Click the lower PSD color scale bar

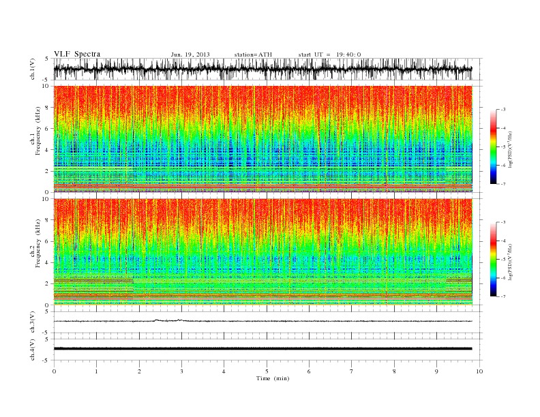[x=494, y=260]
